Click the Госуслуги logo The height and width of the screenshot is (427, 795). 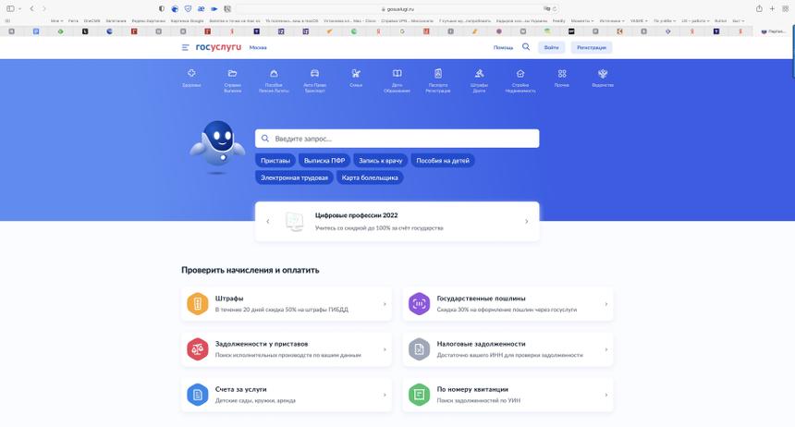coord(218,46)
